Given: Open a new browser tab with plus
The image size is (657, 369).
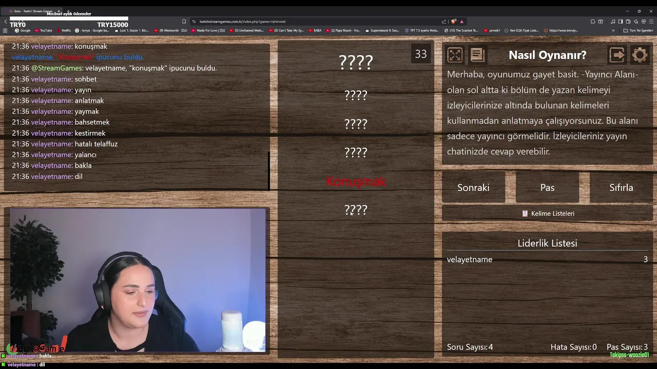Looking at the screenshot, I should [68, 11].
